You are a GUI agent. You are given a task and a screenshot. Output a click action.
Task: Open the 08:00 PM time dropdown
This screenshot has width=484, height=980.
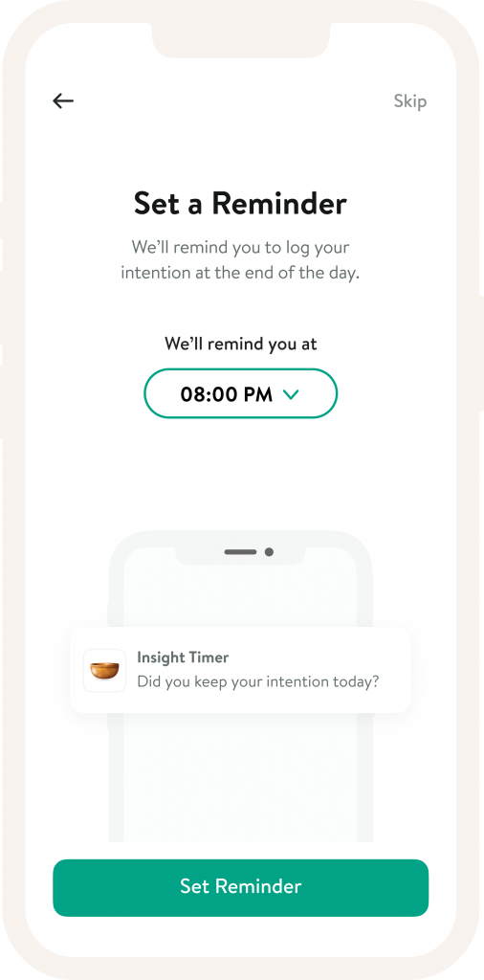click(x=241, y=393)
